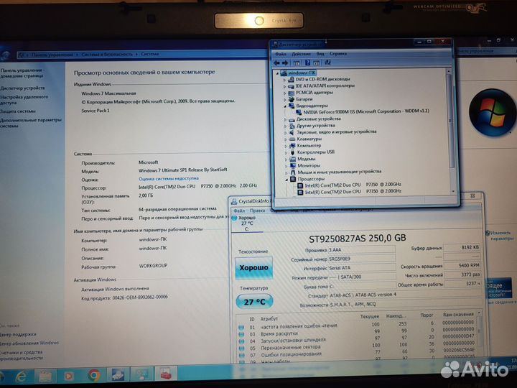Click the Windows Media Player taskbar icon

click(70, 376)
